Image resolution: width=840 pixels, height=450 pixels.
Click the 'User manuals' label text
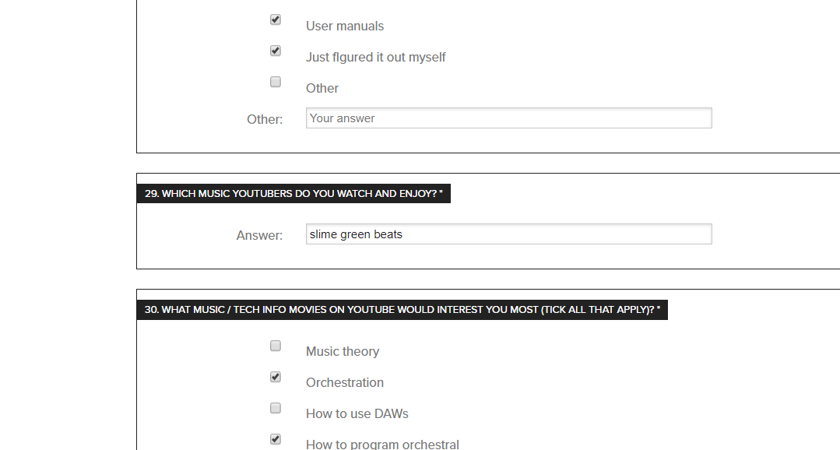pos(344,26)
